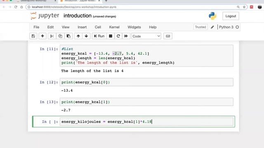This screenshot has height=148, width=264.
Task: Click the empty In [ ]: prompt label
Action: tap(50, 122)
